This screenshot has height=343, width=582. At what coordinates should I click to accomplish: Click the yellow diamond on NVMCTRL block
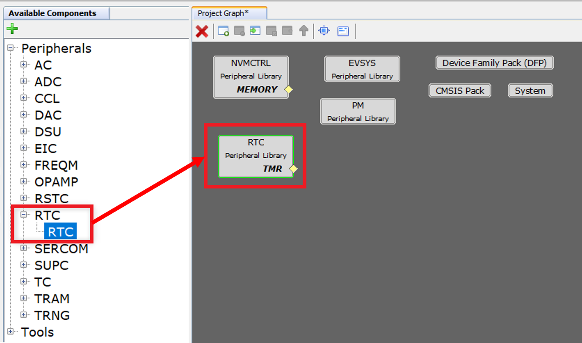tap(288, 90)
